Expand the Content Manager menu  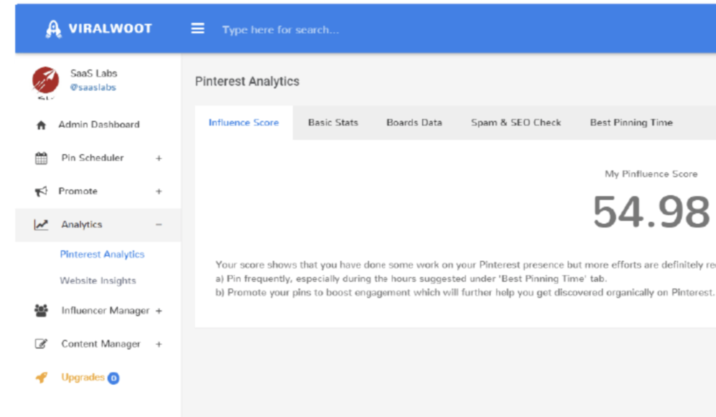(160, 344)
